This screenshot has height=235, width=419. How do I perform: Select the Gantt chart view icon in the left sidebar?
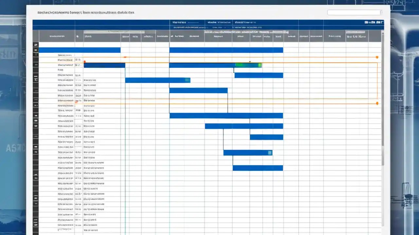36,45
